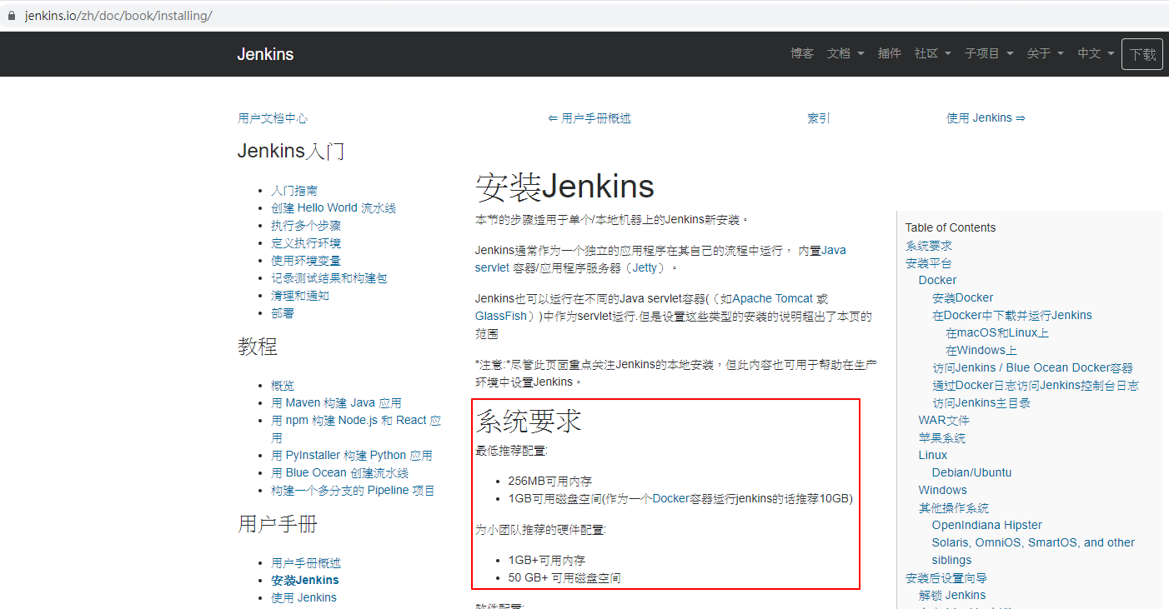Jump to 在Docker中下载并运行Jenkins

point(1012,316)
